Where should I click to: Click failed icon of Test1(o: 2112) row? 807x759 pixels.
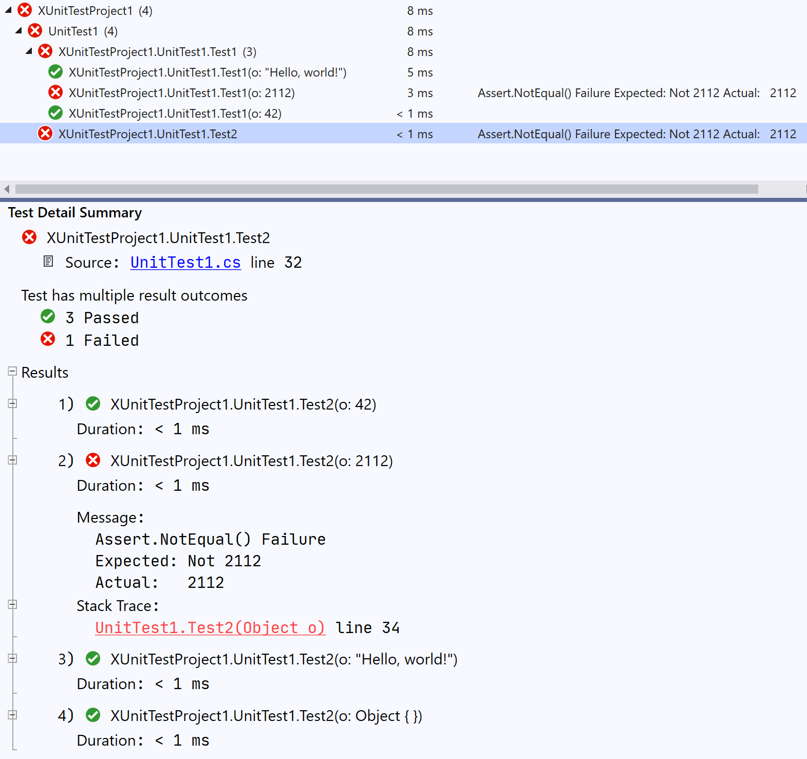[x=55, y=92]
